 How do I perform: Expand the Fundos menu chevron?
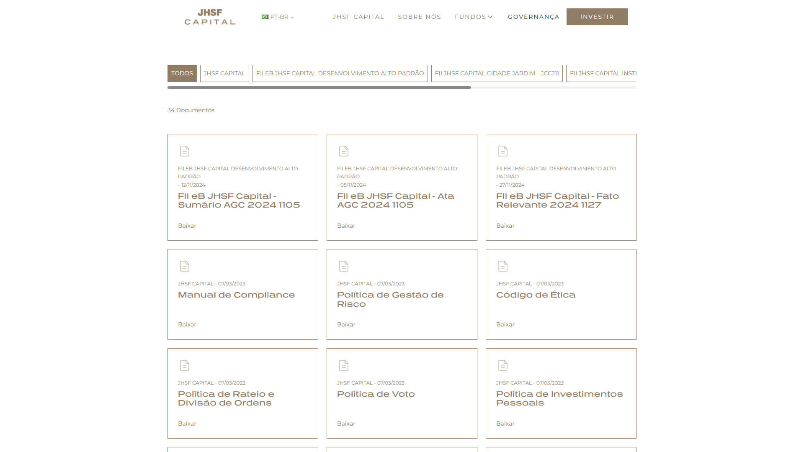490,17
